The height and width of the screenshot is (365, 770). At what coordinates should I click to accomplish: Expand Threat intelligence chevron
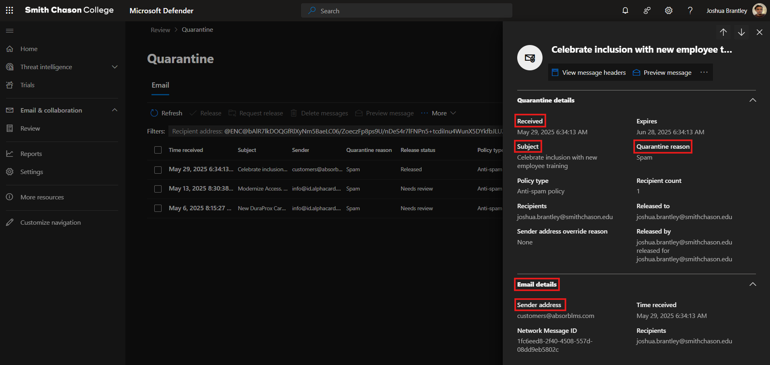[x=115, y=67]
